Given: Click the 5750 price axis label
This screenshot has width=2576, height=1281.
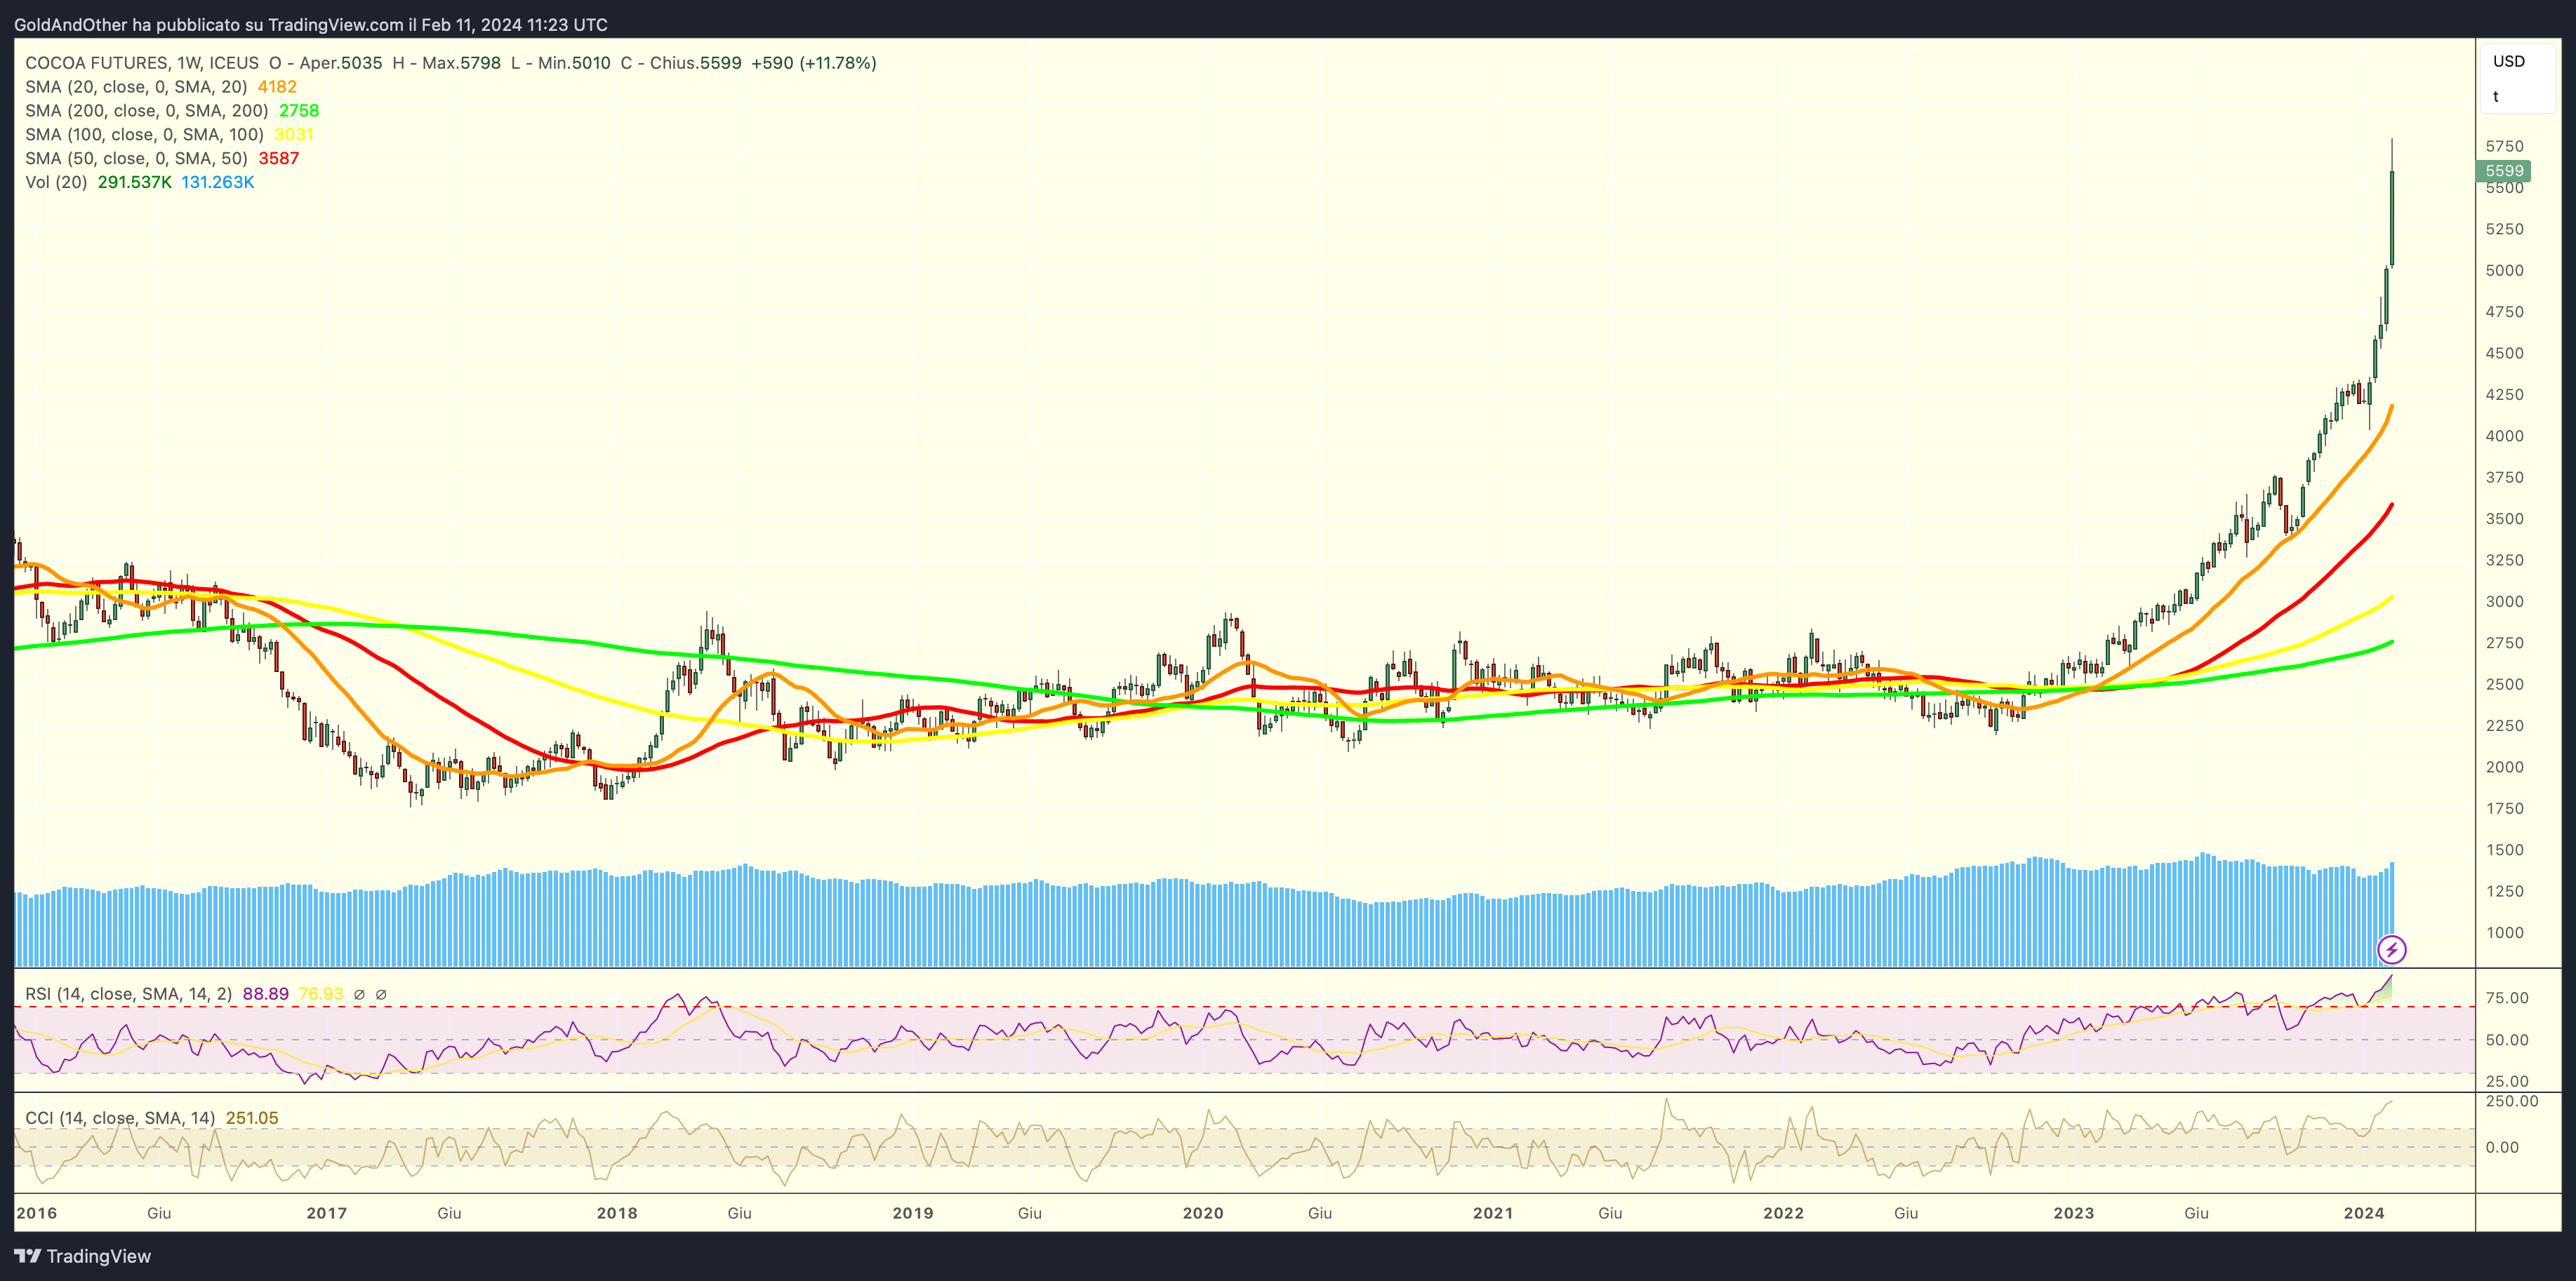Looking at the screenshot, I should [x=2504, y=147].
